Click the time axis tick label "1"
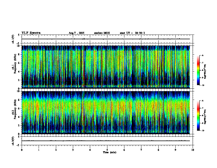The image size is (217, 168). (39, 150)
